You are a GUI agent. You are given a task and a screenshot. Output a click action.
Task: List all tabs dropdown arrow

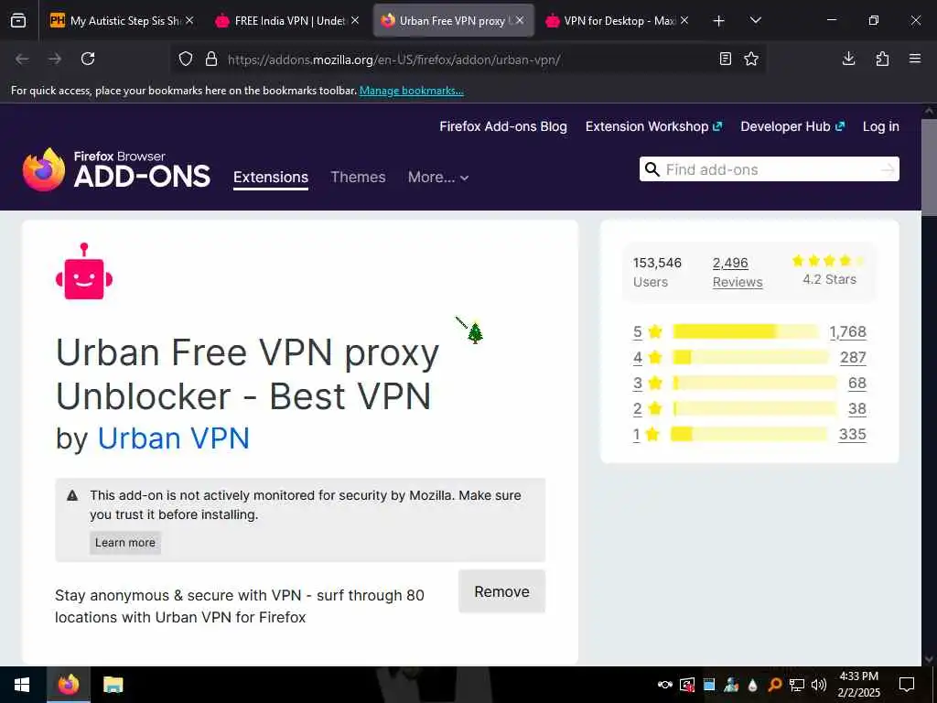tap(755, 20)
